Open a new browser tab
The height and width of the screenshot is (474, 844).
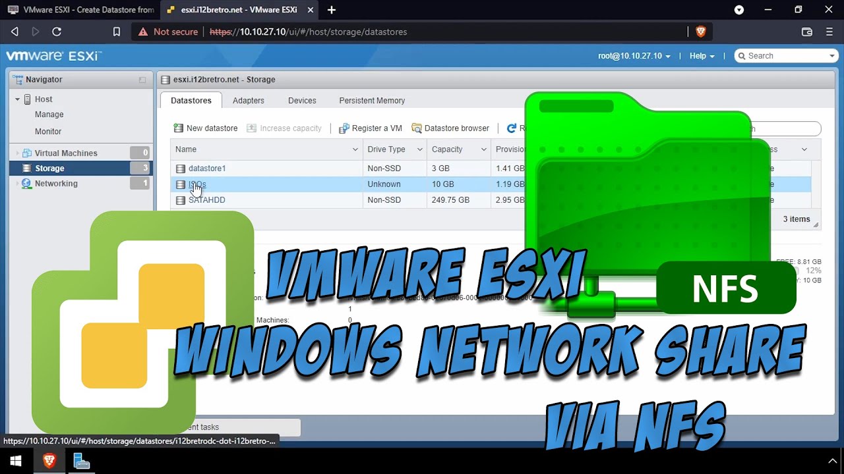pyautogui.click(x=332, y=10)
